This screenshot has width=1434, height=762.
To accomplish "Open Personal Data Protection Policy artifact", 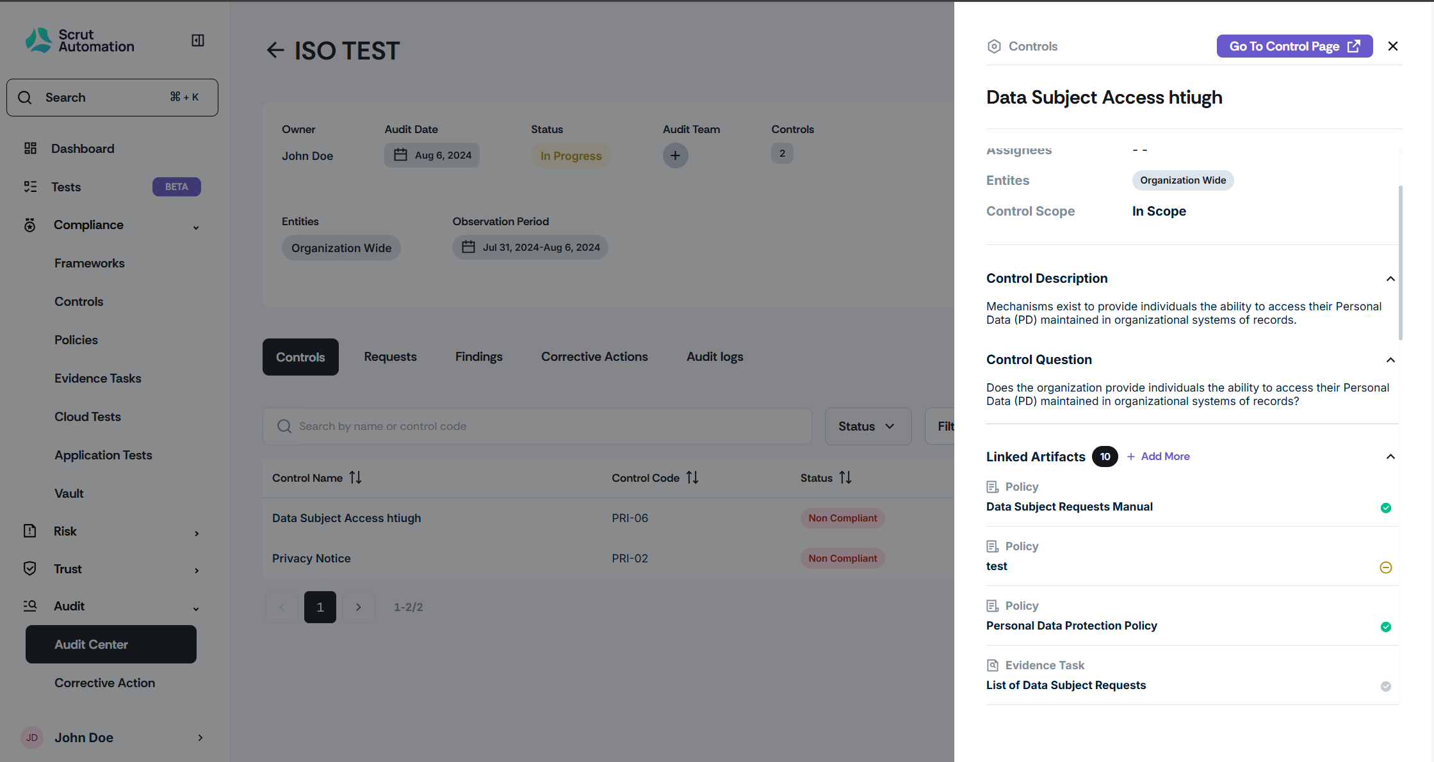I will 1071,626.
